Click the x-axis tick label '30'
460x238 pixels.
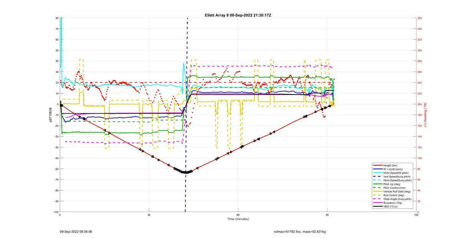pyautogui.click(x=149, y=215)
